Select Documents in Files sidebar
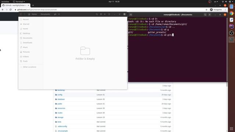This screenshot has height=132, width=235. click(x=30, y=38)
